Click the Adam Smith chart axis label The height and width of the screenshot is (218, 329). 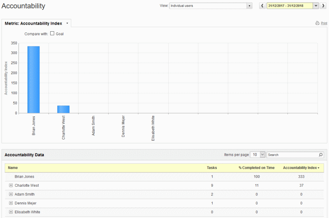tap(93, 126)
